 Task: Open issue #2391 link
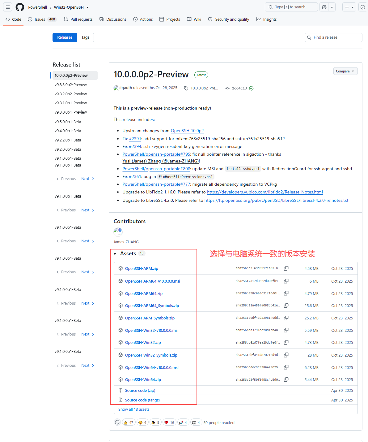135,139
